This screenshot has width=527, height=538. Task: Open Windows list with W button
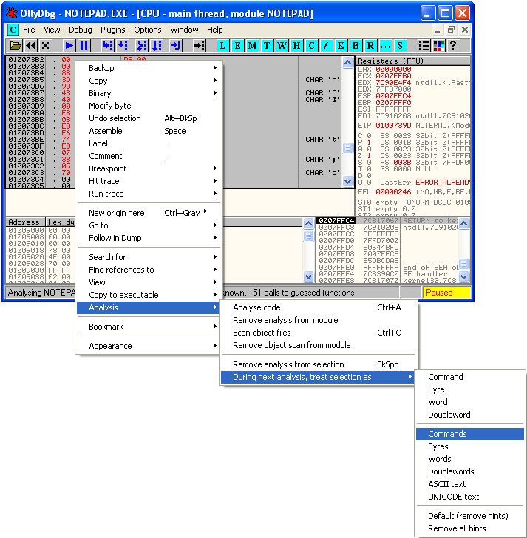tap(282, 45)
